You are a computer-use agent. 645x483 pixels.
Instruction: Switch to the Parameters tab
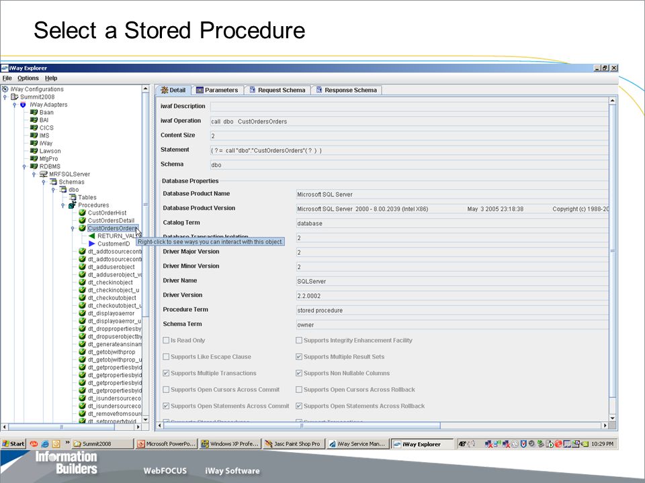217,90
